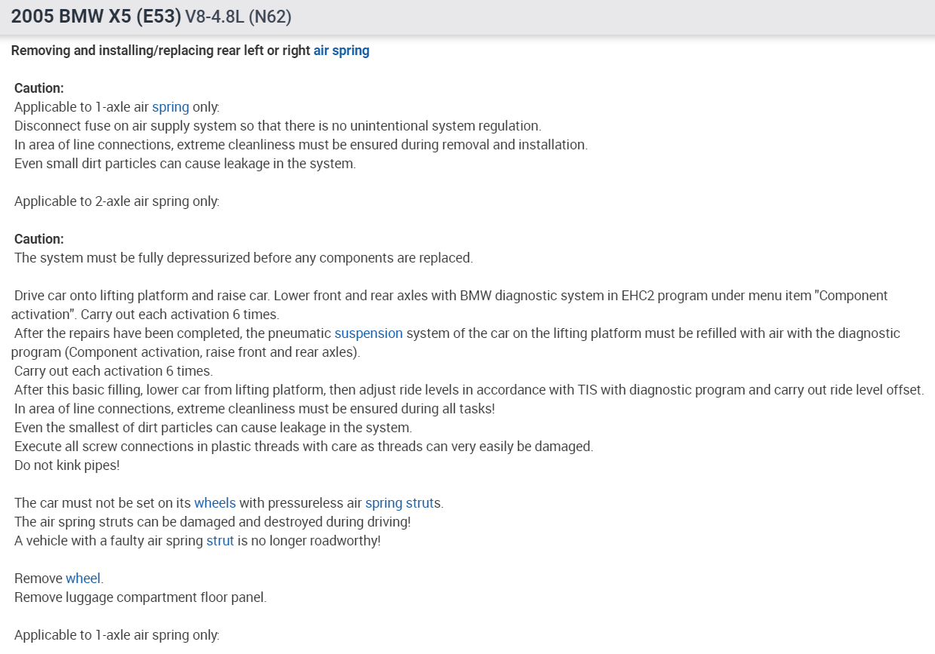Click the "Disconnect fuse on air supply system" sentence
The image size is (935, 654).
(277, 126)
